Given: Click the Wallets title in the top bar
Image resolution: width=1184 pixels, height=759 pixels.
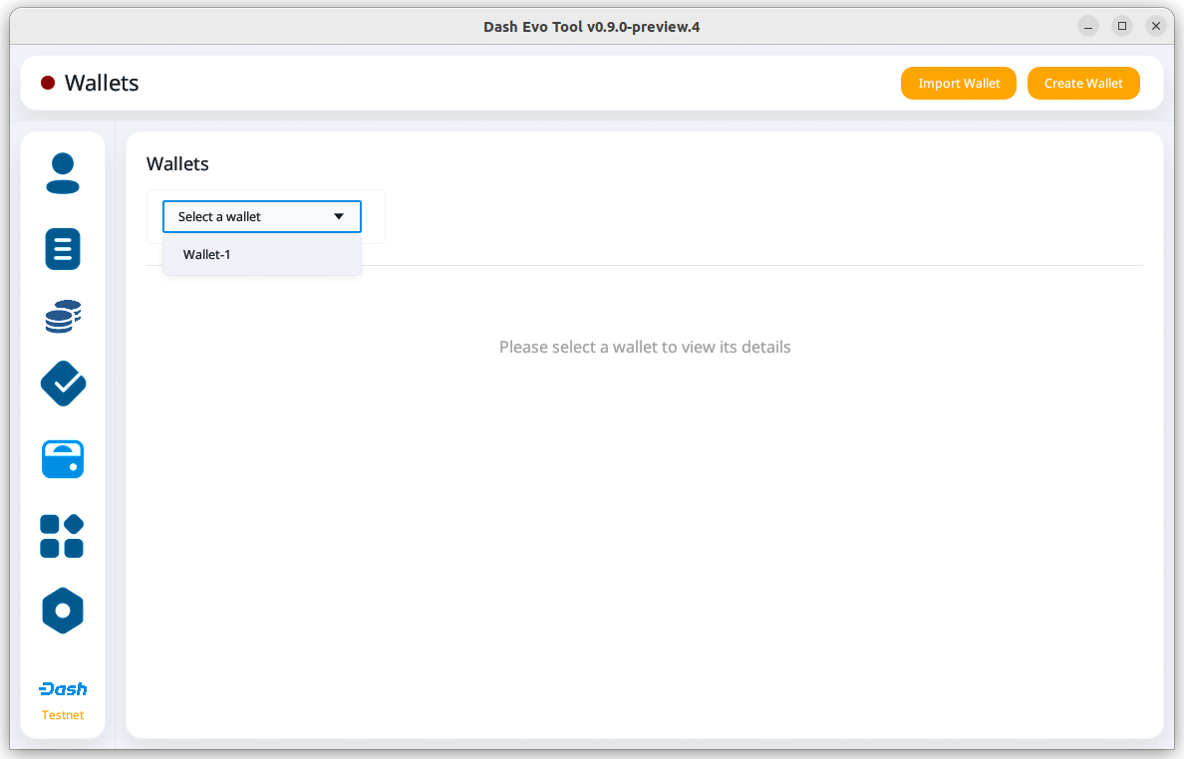Looking at the screenshot, I should [x=102, y=84].
